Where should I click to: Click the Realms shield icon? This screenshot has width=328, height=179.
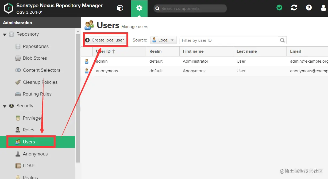point(18,177)
